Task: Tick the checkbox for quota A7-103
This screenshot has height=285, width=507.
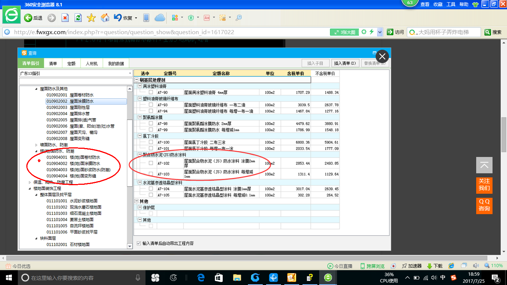Action: [151, 174]
